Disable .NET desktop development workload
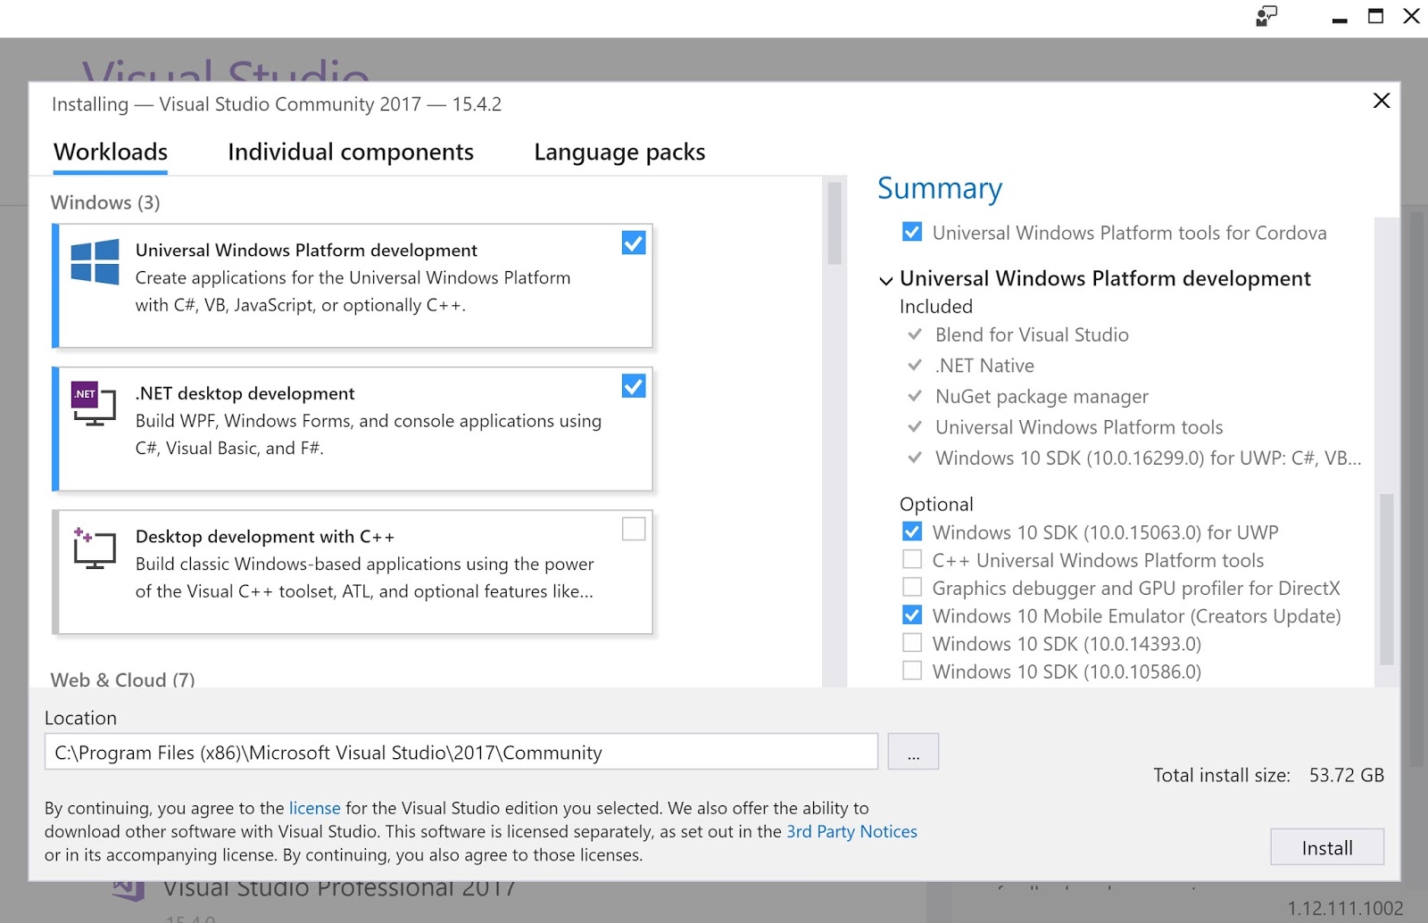This screenshot has width=1428, height=923. tap(634, 385)
